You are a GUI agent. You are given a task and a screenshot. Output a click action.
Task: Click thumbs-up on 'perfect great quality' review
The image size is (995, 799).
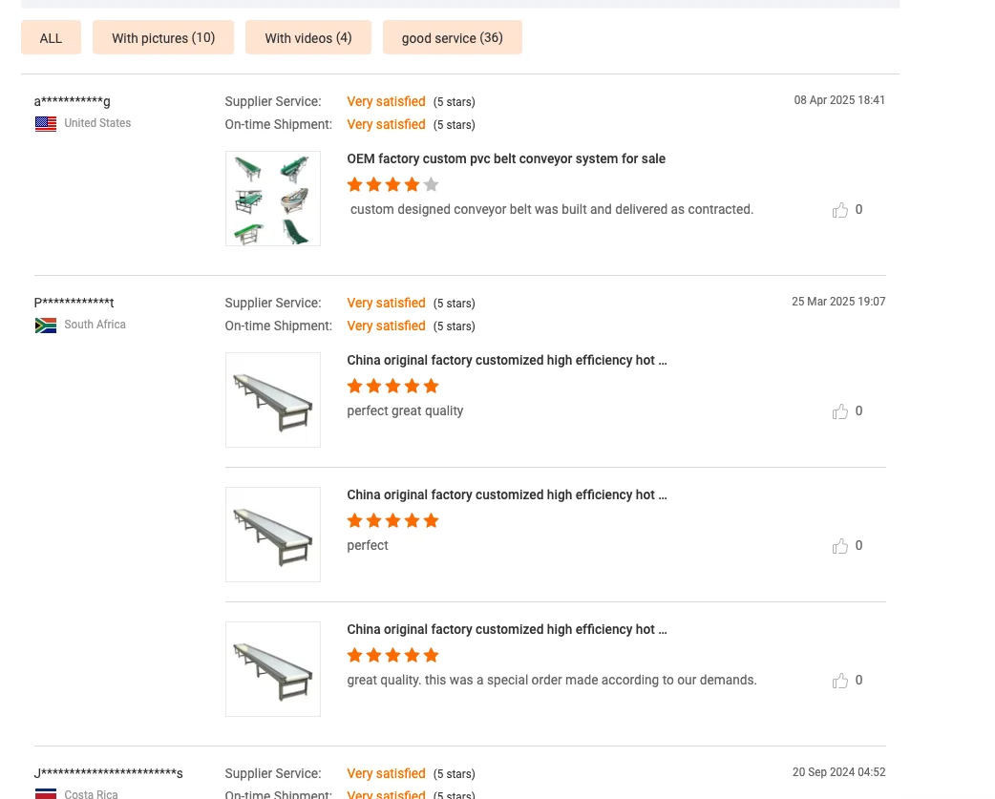(x=840, y=411)
